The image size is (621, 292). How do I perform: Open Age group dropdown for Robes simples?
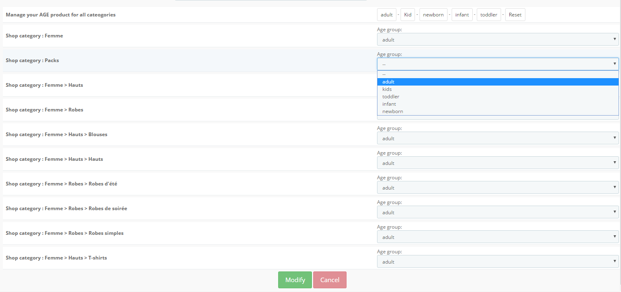pyautogui.click(x=498, y=237)
